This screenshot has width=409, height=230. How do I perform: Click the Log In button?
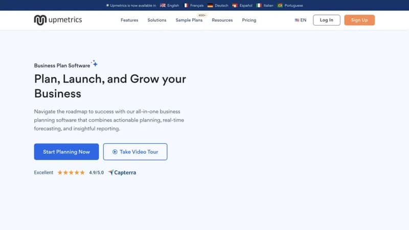pyautogui.click(x=327, y=20)
